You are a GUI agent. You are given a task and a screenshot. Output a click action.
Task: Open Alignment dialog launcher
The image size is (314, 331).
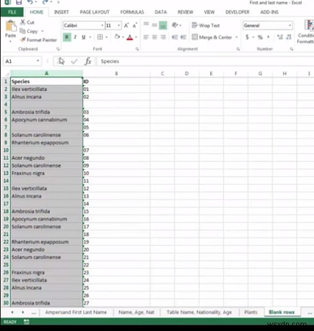[238, 49]
